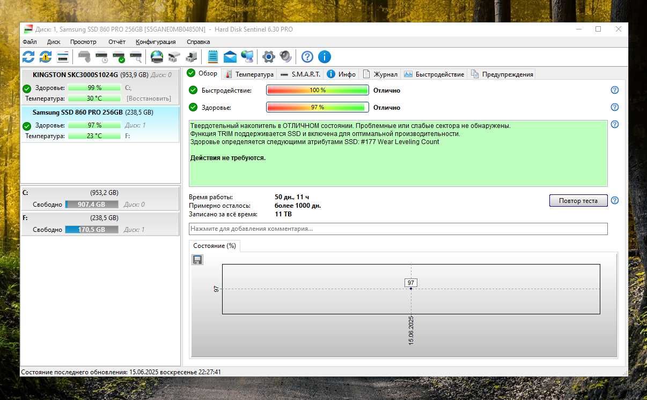
Task: Click the globe over disk toolbar icon
Action: (157, 56)
